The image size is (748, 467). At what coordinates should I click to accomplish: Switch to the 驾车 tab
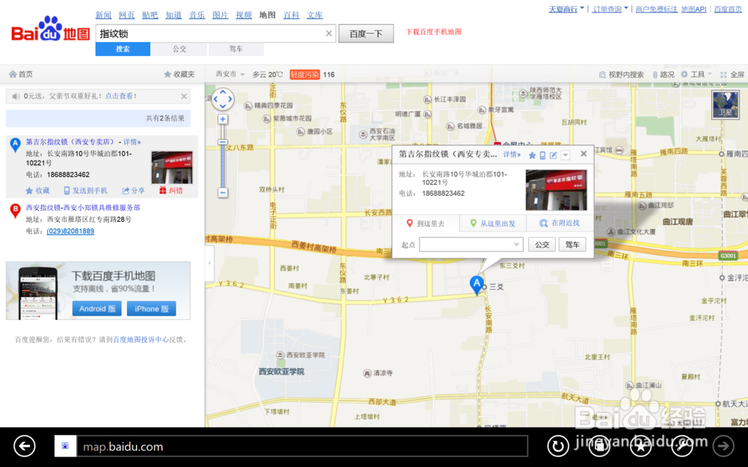point(236,49)
